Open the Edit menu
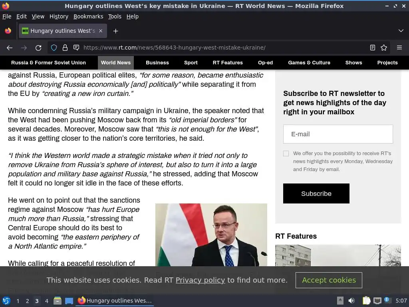 coord(22,16)
